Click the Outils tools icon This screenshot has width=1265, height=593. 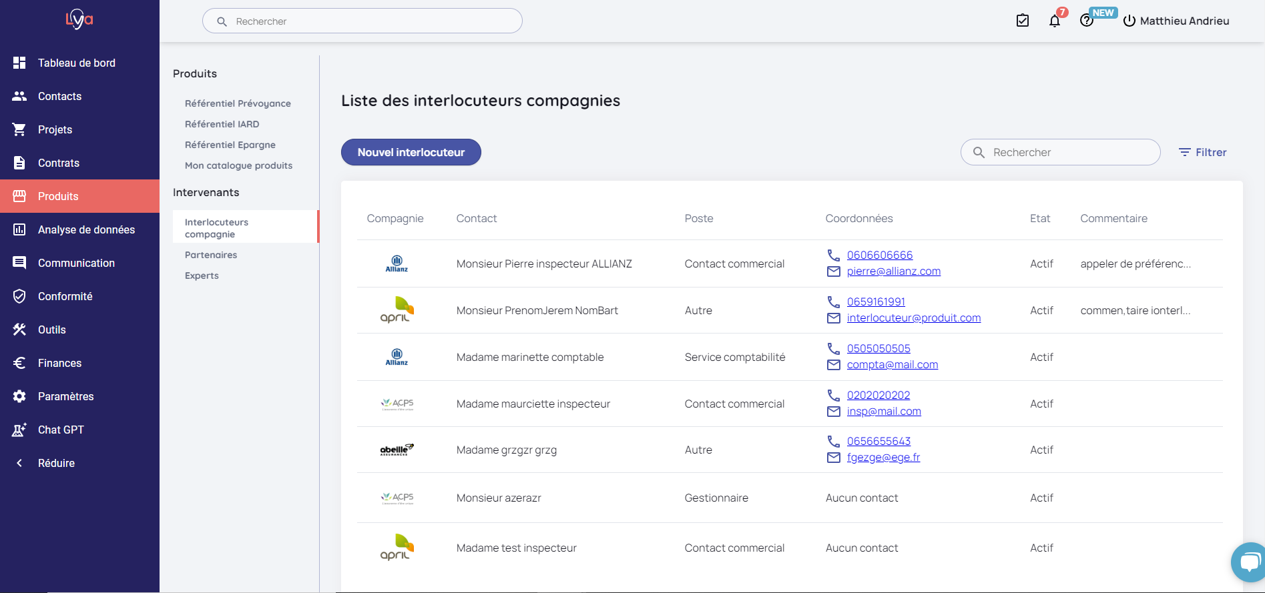click(x=19, y=330)
